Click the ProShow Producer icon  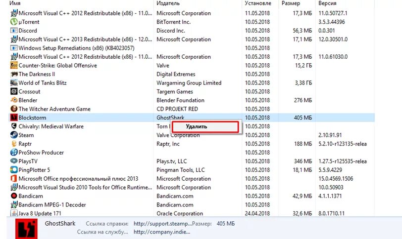click(14, 153)
